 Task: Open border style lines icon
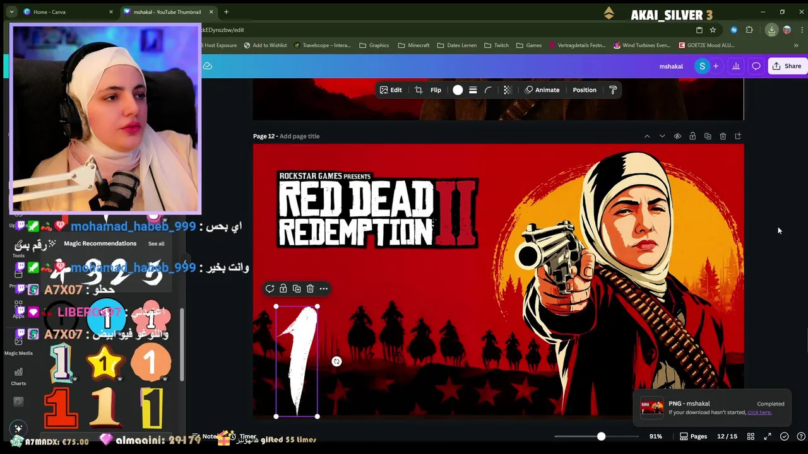point(473,90)
